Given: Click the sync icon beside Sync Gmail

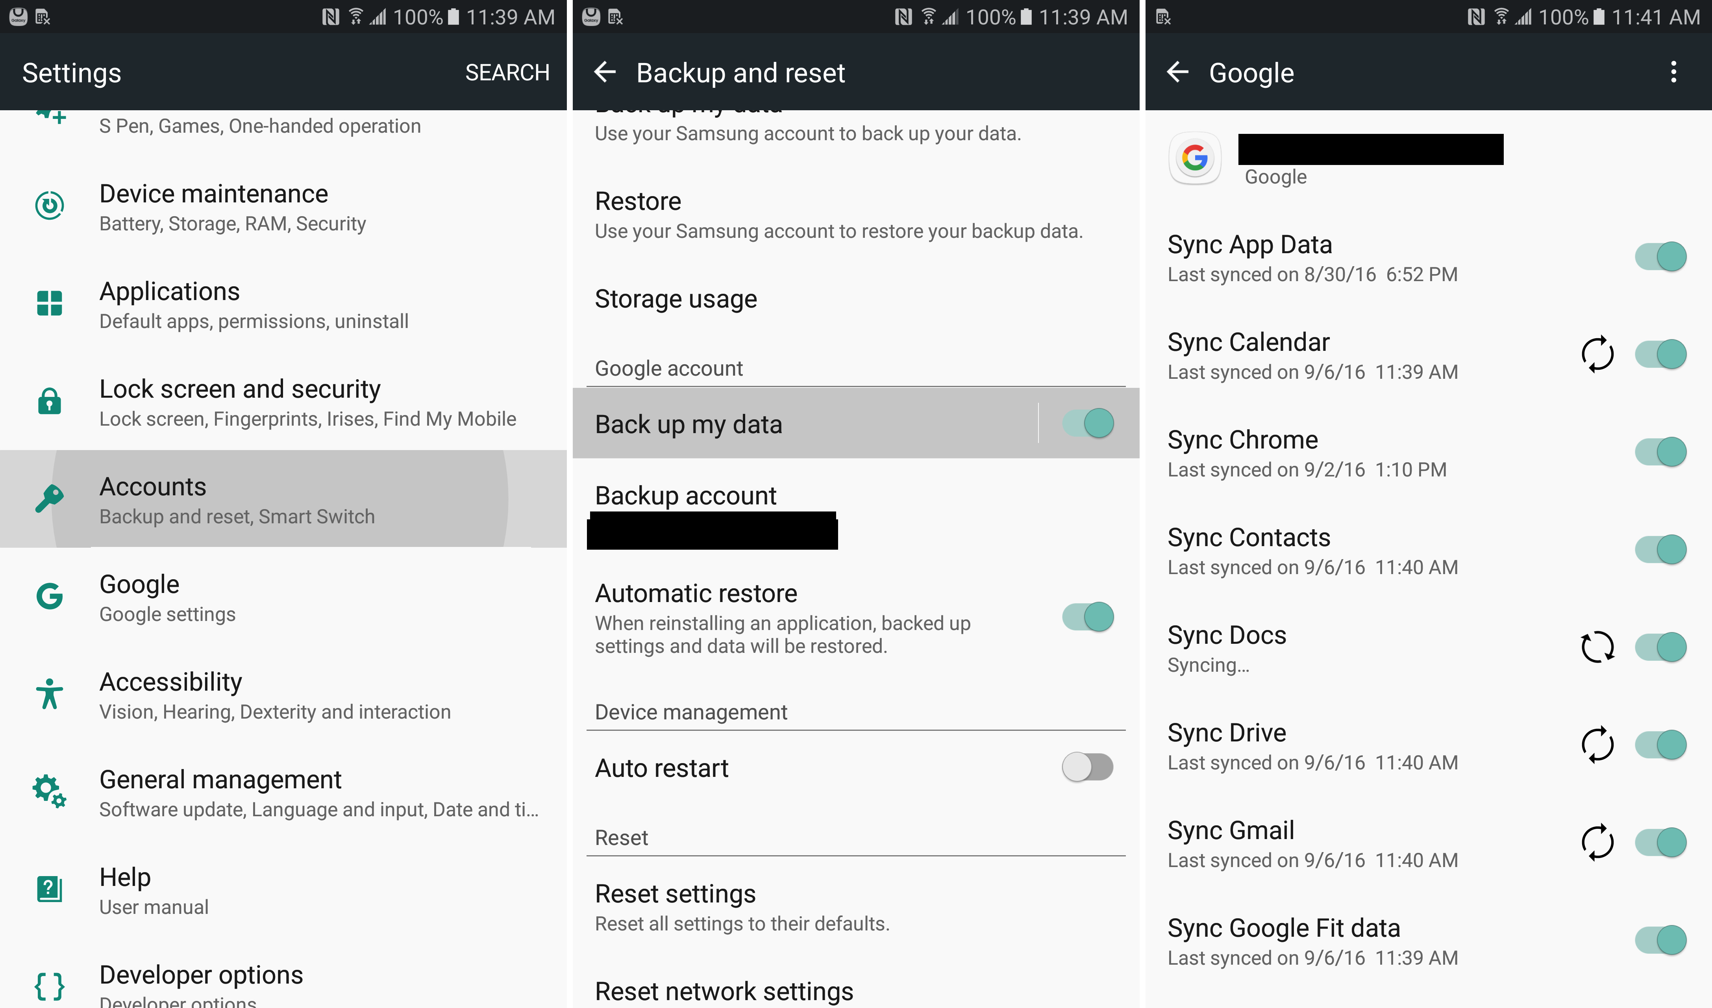Looking at the screenshot, I should pyautogui.click(x=1597, y=842).
